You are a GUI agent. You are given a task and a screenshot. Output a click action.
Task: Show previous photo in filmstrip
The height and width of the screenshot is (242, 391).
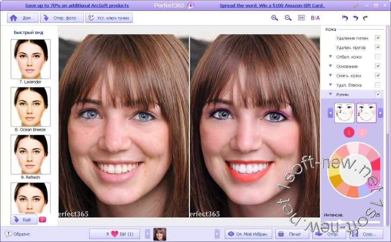pyautogui.click(x=148, y=234)
